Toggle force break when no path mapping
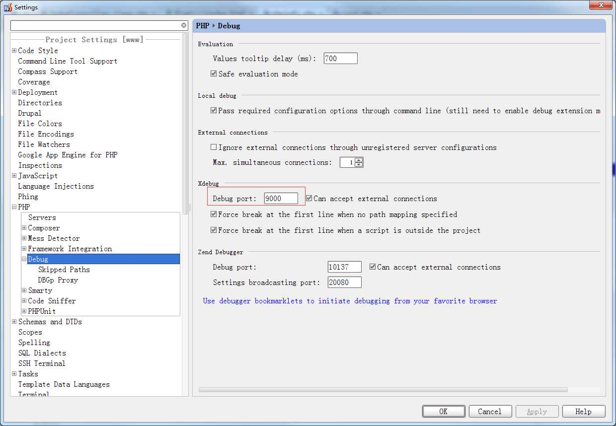The width and height of the screenshot is (616, 426). [214, 214]
